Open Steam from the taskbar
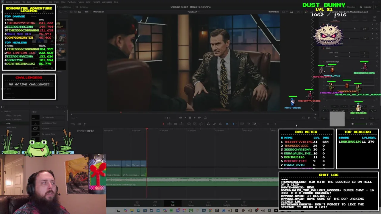The width and height of the screenshot is (381, 214). click(152, 210)
